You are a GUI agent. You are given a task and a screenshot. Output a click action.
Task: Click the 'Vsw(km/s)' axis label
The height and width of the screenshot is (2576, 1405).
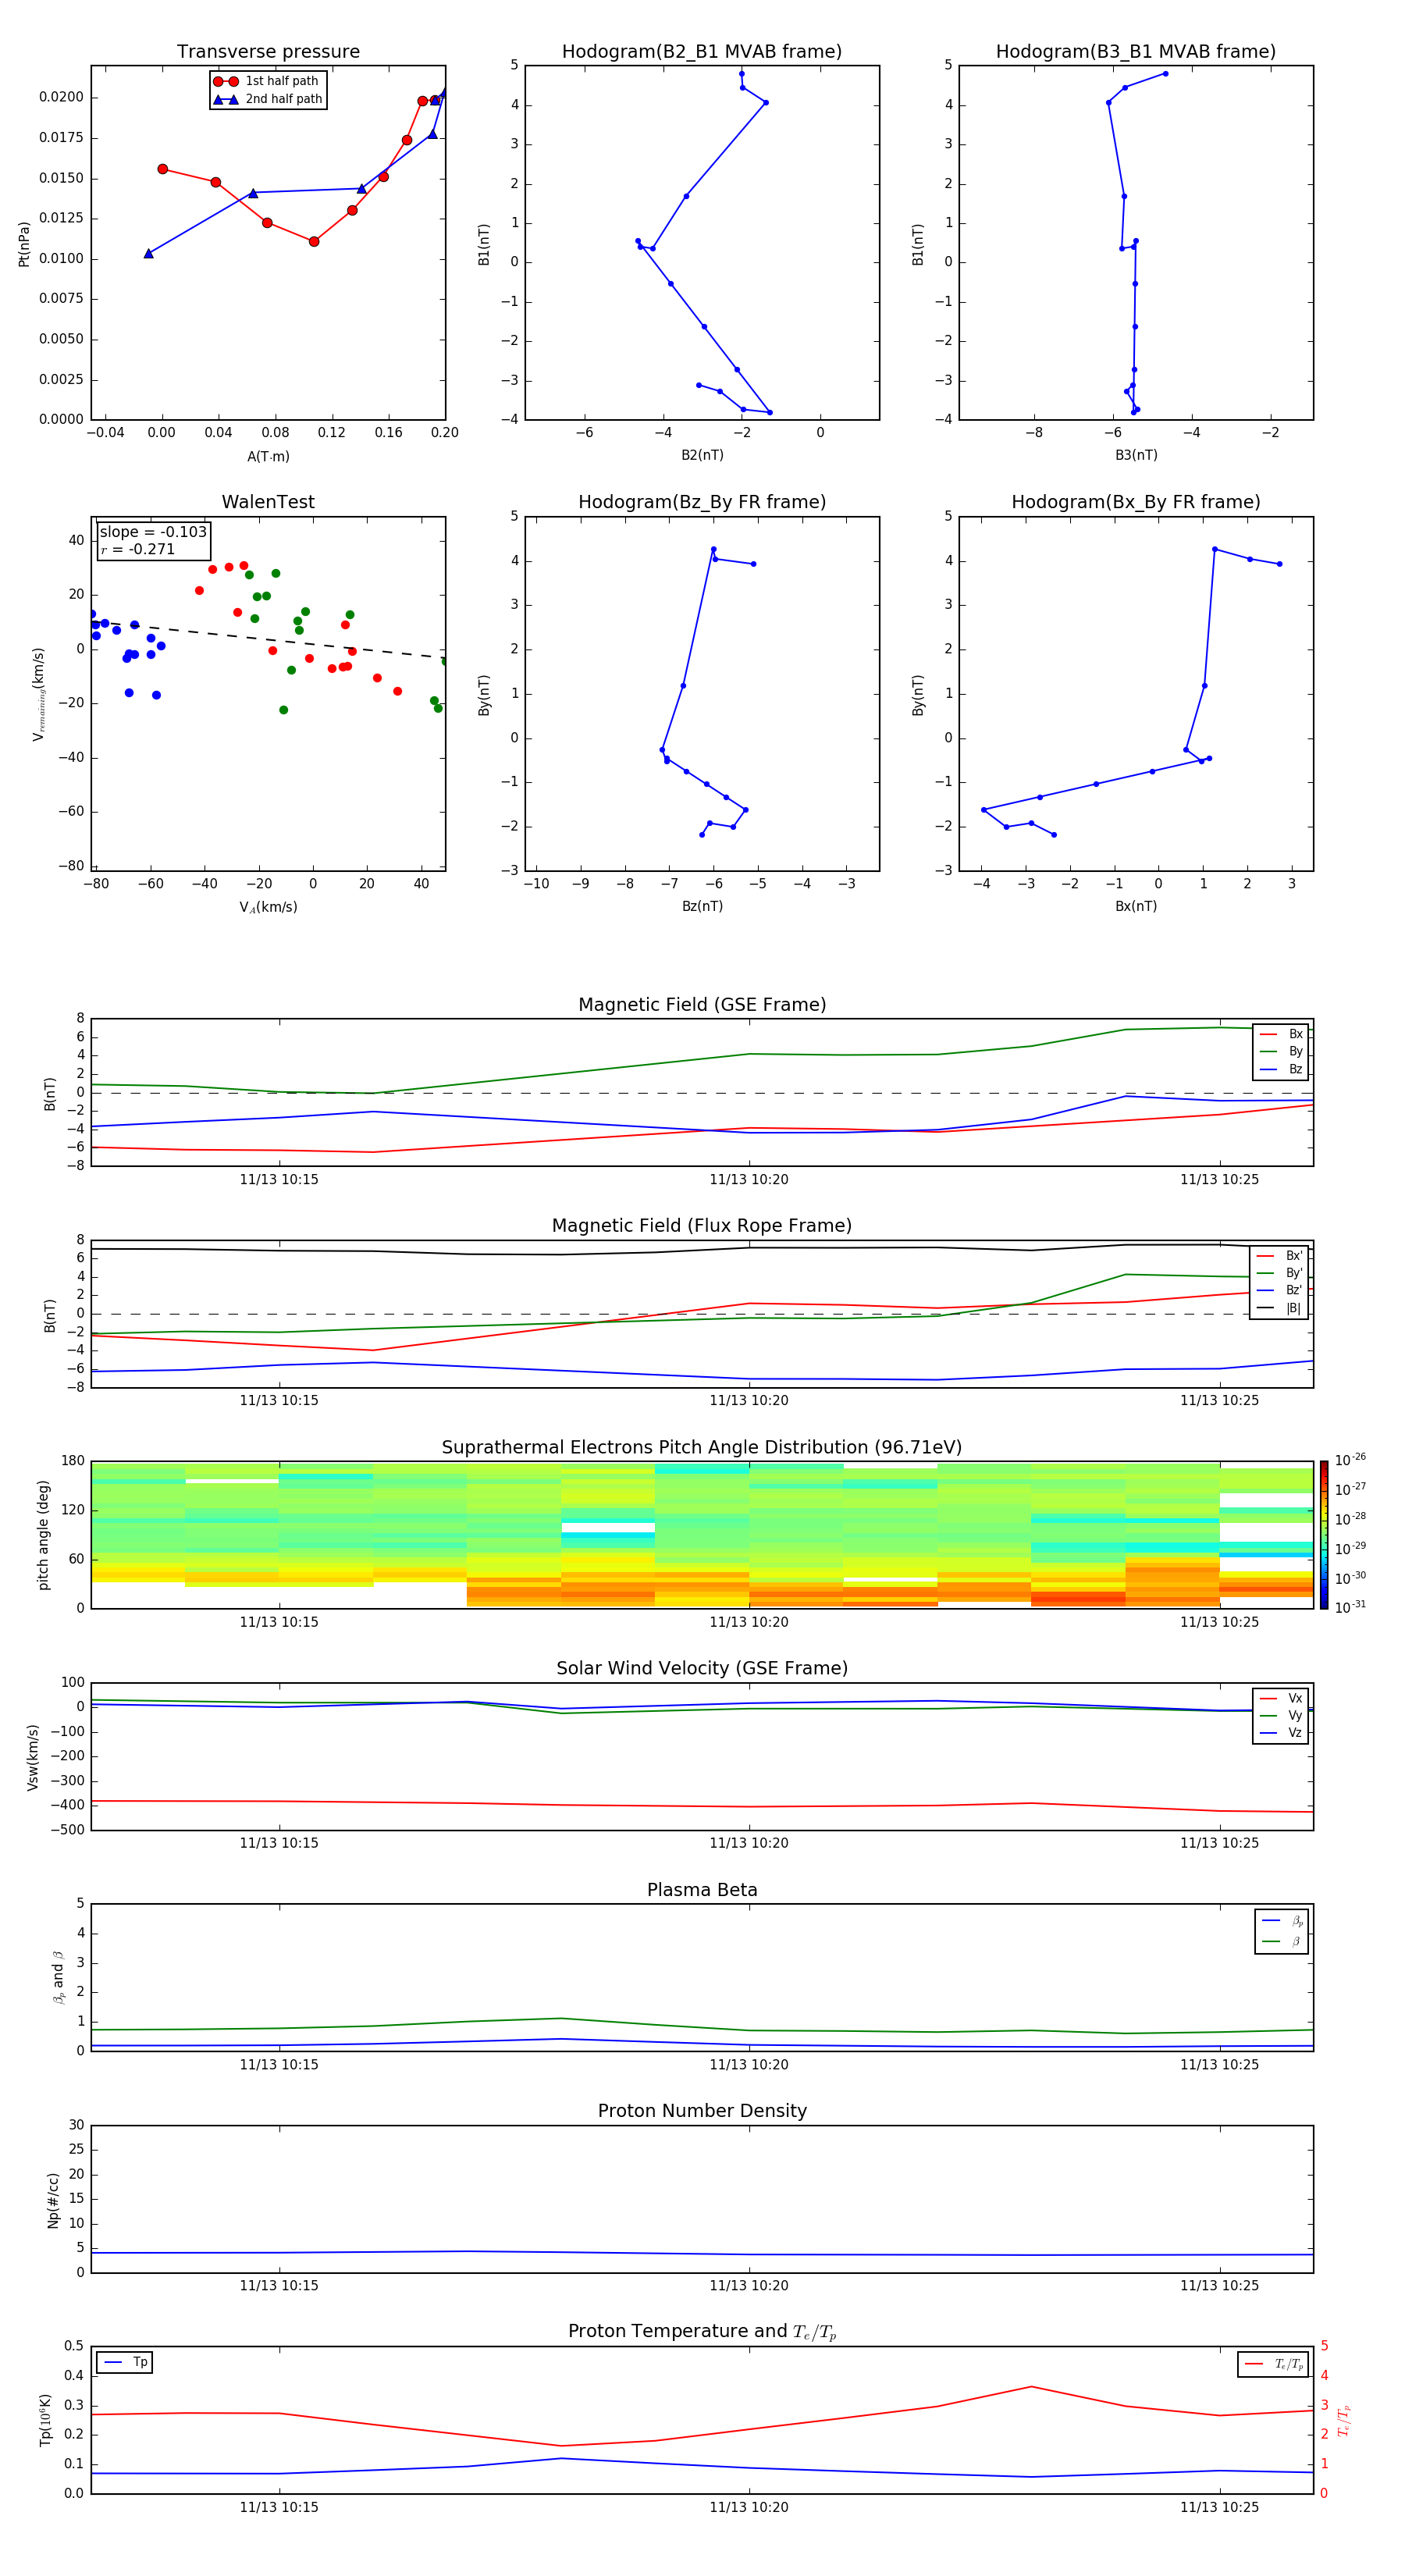tap(33, 1756)
